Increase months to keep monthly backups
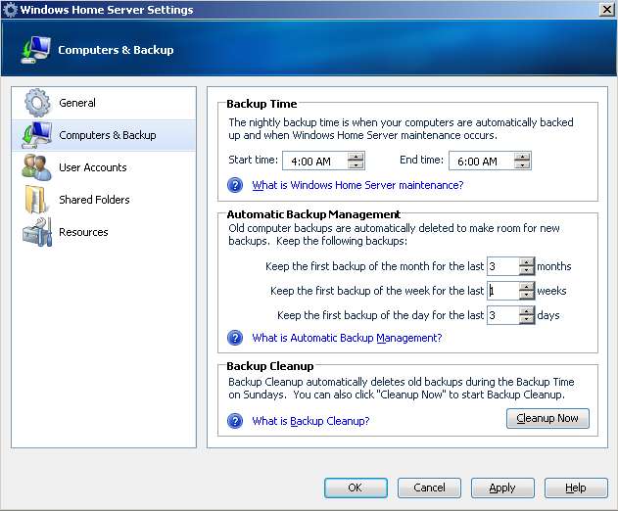Image resolution: width=618 pixels, height=511 pixels. coord(527,261)
